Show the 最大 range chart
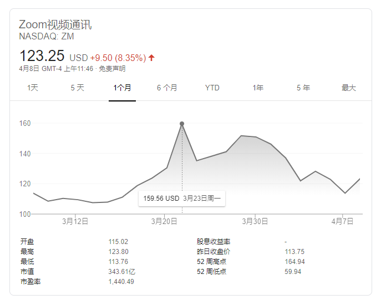The width and height of the screenshot is (391, 305). (349, 88)
